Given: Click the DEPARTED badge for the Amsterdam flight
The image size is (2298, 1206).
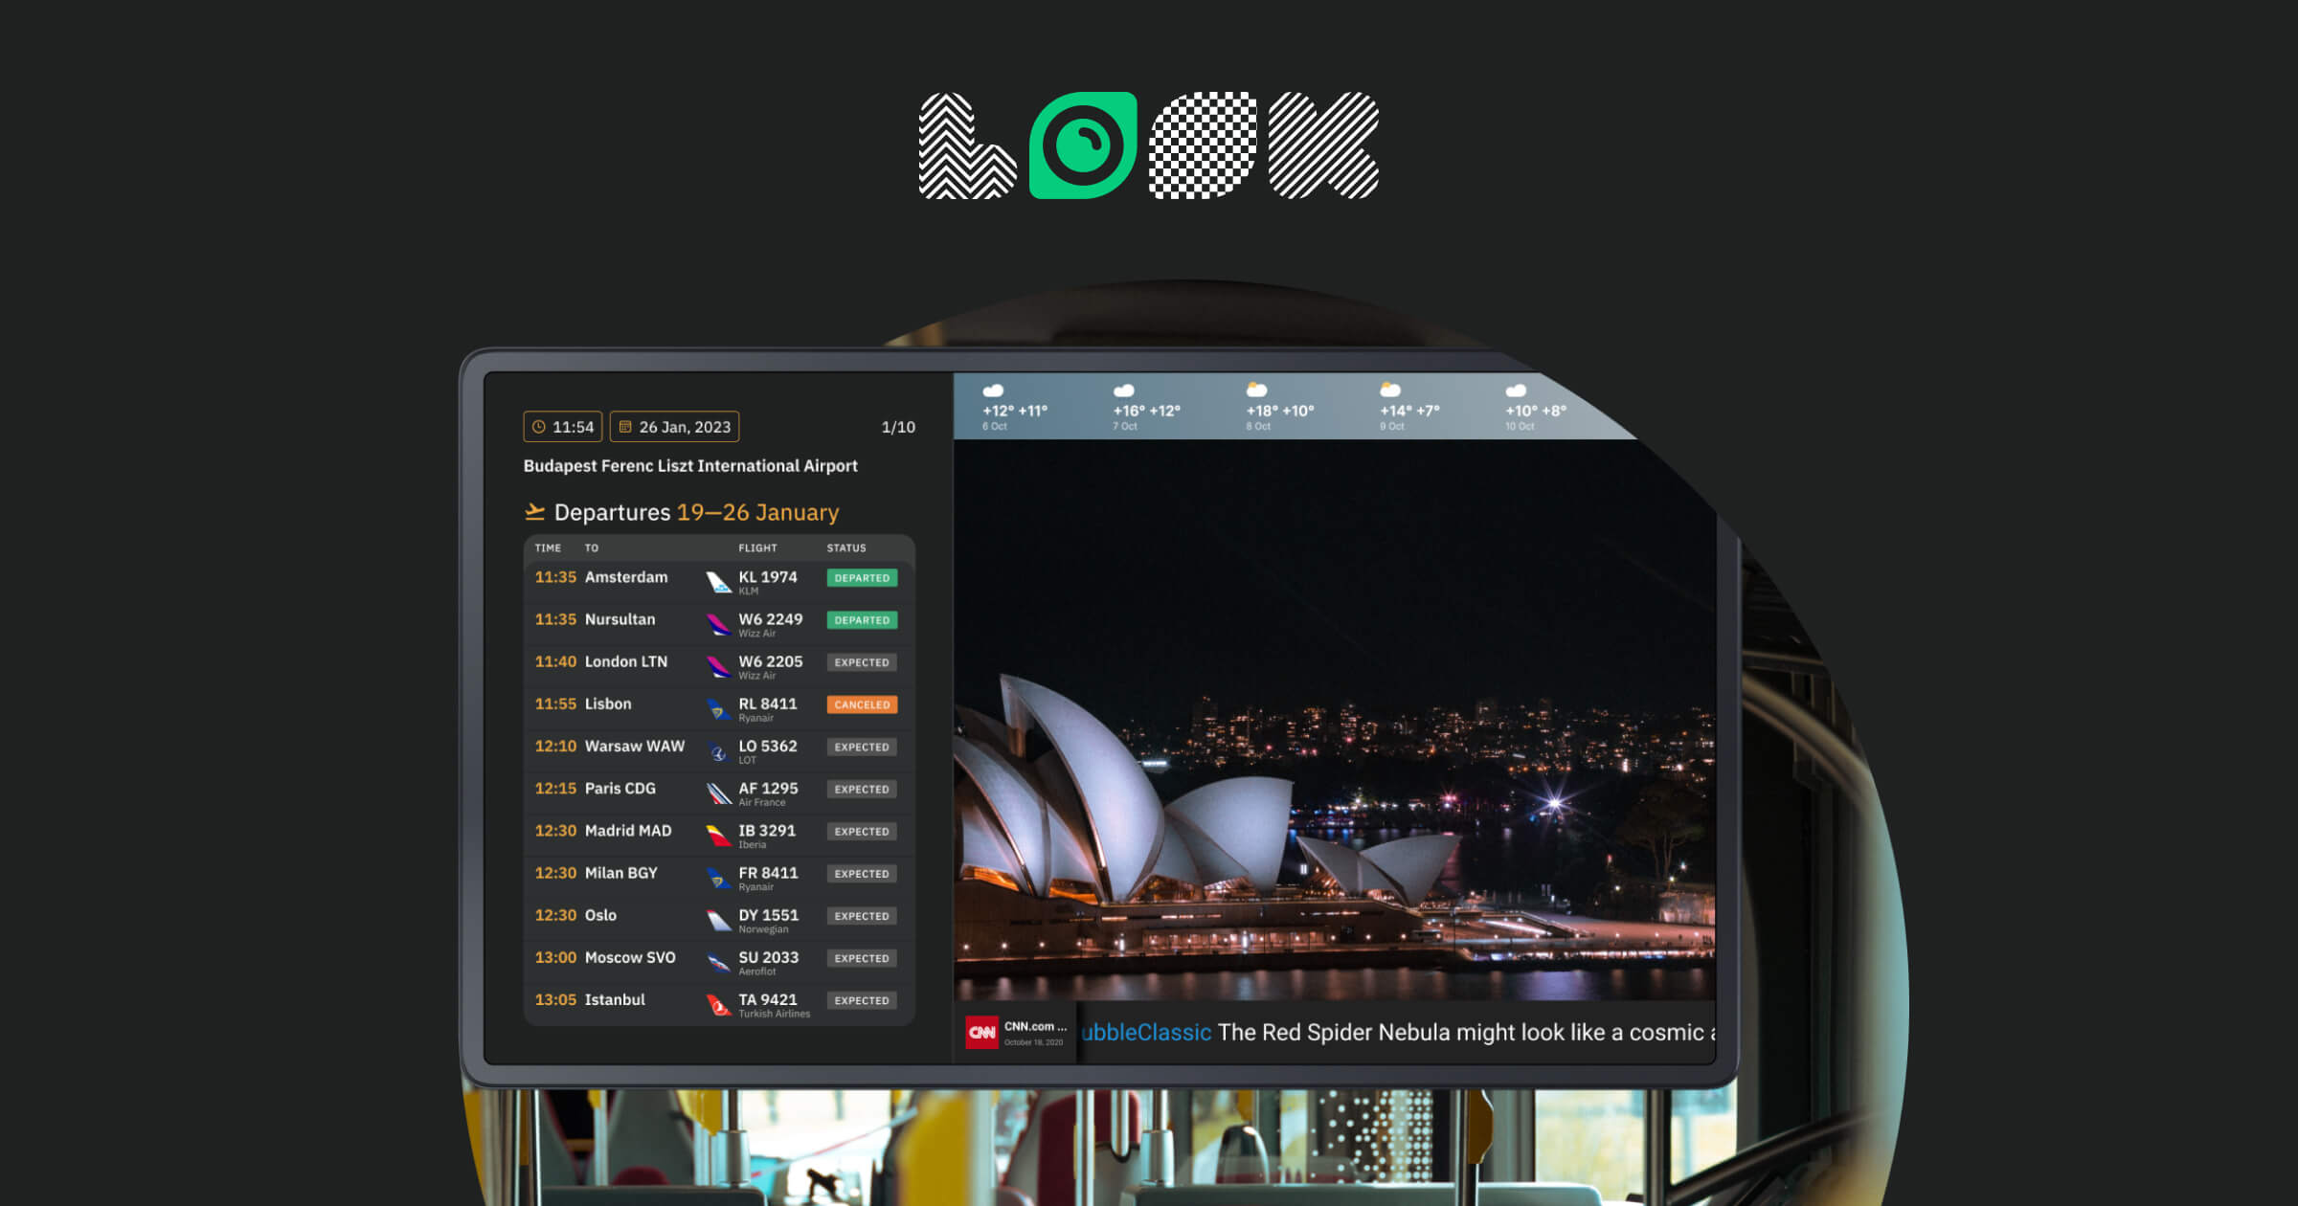Looking at the screenshot, I should [861, 578].
